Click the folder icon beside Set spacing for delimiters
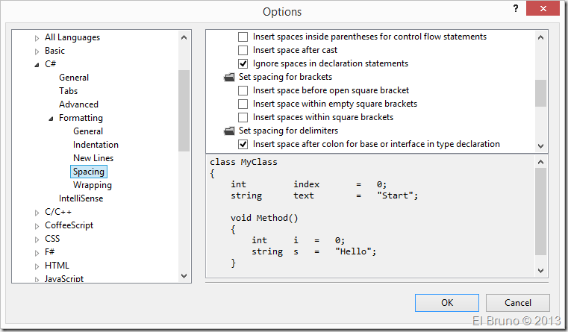Screen dimensions: 568x332 click(229, 131)
